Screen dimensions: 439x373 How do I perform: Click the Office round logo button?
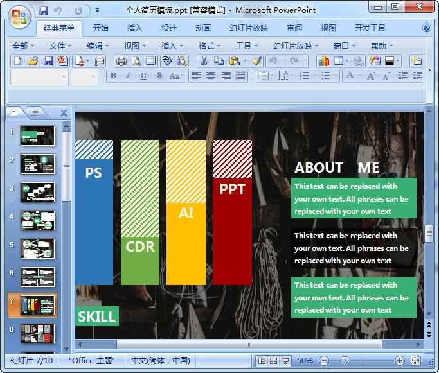(19, 17)
